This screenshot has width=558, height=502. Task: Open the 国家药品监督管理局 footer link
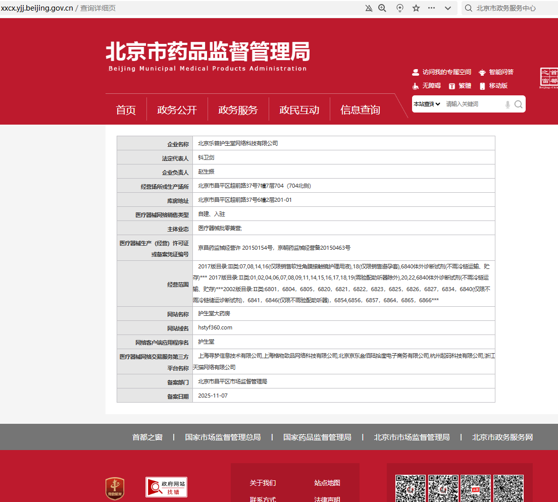pyautogui.click(x=318, y=437)
